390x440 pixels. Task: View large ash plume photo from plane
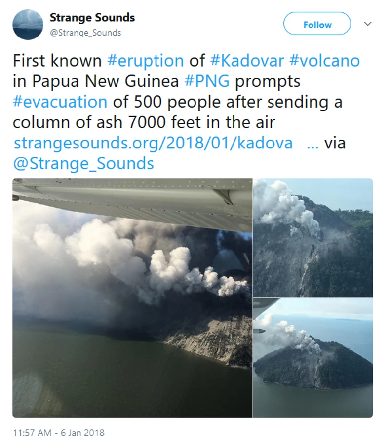pyautogui.click(x=132, y=298)
